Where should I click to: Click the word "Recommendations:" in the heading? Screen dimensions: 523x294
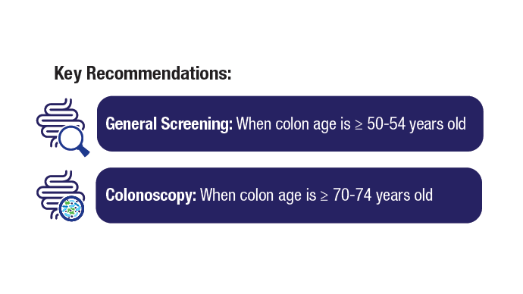(x=158, y=73)
